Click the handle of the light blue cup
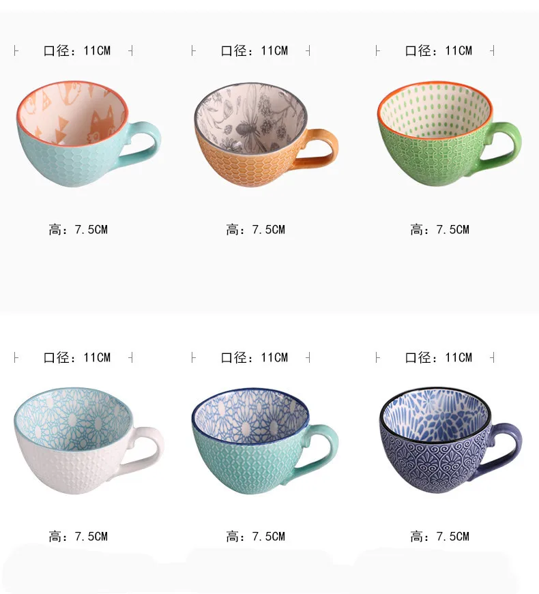Image resolution: width=539 pixels, height=594 pixels. pos(145,143)
